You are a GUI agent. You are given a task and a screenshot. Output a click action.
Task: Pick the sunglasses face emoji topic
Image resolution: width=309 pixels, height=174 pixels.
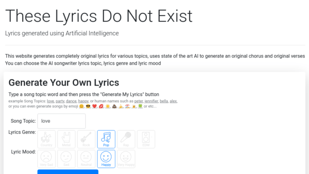(88, 106)
